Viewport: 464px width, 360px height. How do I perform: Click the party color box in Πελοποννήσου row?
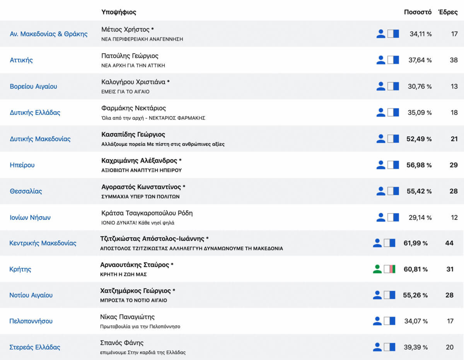(x=390, y=321)
